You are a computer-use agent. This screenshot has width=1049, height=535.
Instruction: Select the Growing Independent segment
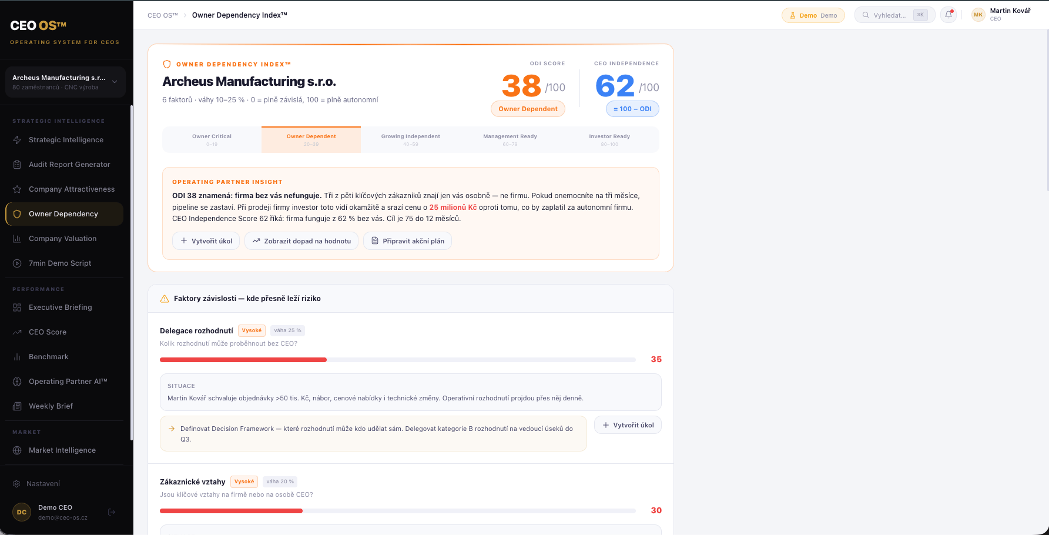[411, 140]
